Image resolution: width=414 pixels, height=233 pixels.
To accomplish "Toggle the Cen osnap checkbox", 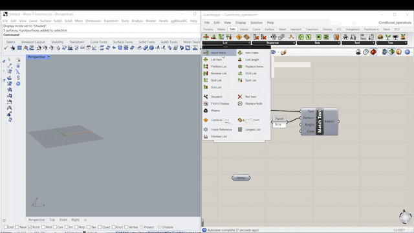I will point(55,227).
